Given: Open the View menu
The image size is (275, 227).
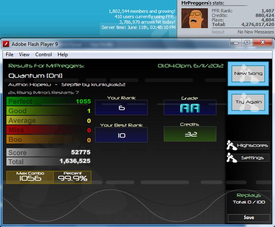Looking at the screenshot, I should tap(24, 55).
